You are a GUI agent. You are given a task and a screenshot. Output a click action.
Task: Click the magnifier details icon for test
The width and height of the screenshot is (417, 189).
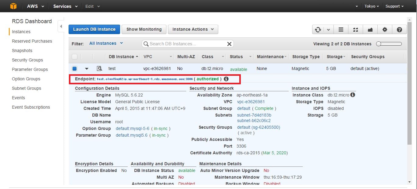tap(99, 68)
